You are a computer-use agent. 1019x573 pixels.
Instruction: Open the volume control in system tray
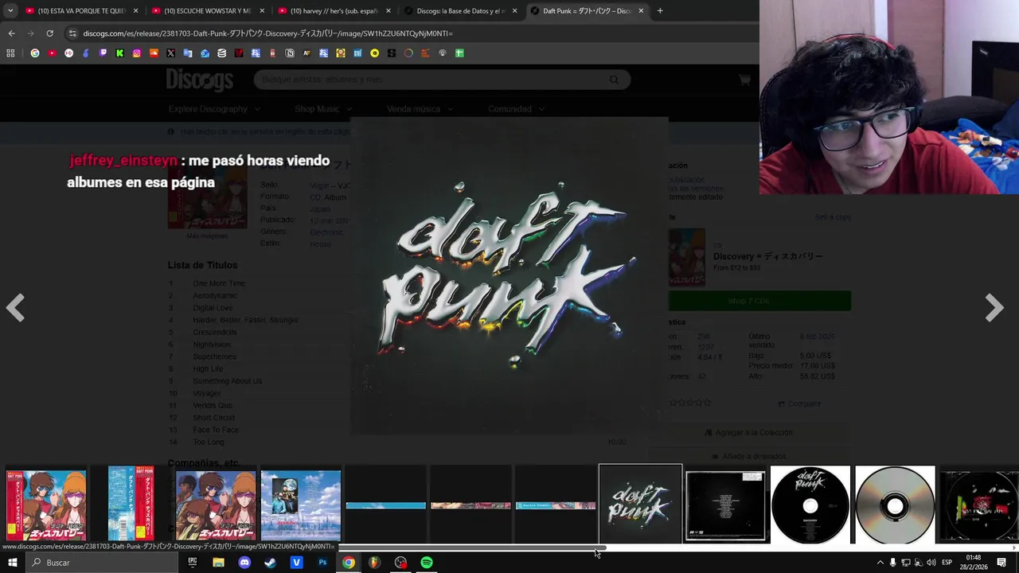931,563
